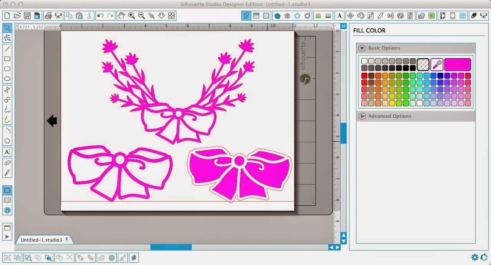Open Move window icon
Screen dimensions: 491x265
click(350, 16)
